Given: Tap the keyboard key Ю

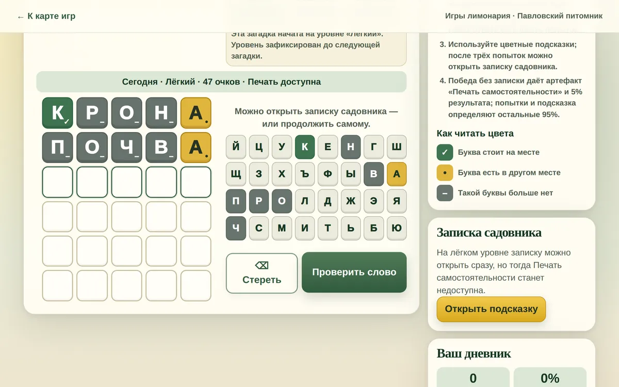Looking at the screenshot, I should (x=397, y=228).
